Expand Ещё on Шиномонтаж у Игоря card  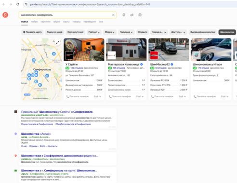click(224, 96)
